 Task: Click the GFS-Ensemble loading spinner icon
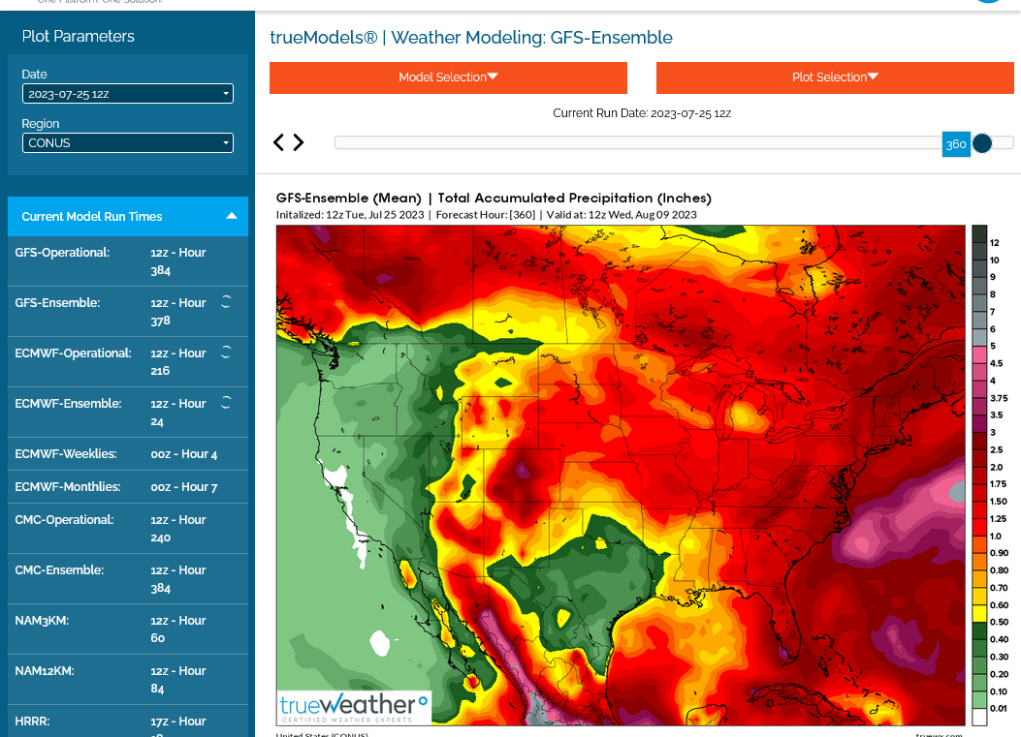click(x=226, y=302)
